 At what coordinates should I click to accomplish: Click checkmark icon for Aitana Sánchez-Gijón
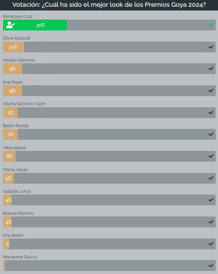click(x=211, y=113)
